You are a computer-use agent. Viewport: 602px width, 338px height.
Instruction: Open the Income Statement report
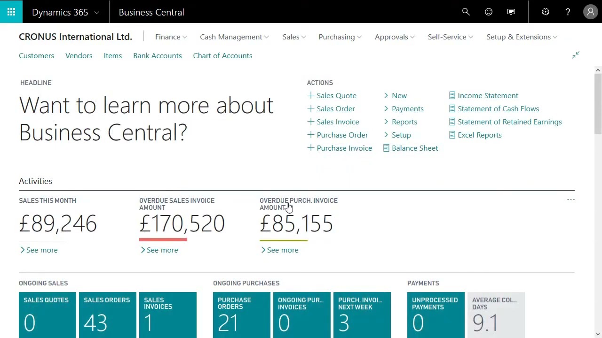(488, 95)
